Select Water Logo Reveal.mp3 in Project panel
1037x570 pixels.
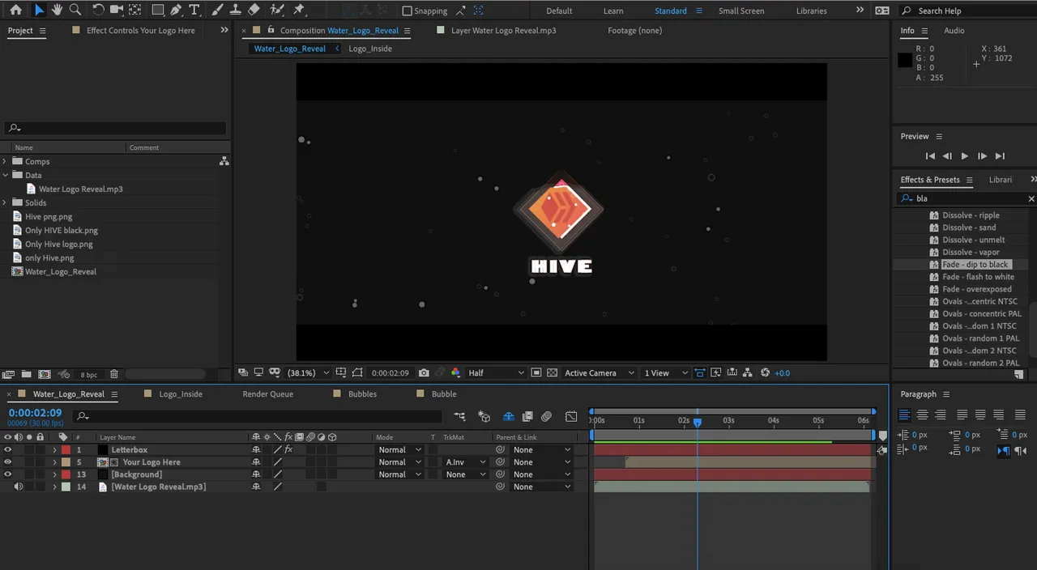click(x=81, y=189)
